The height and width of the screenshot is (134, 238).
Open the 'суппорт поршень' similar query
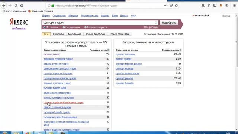tap(125, 54)
